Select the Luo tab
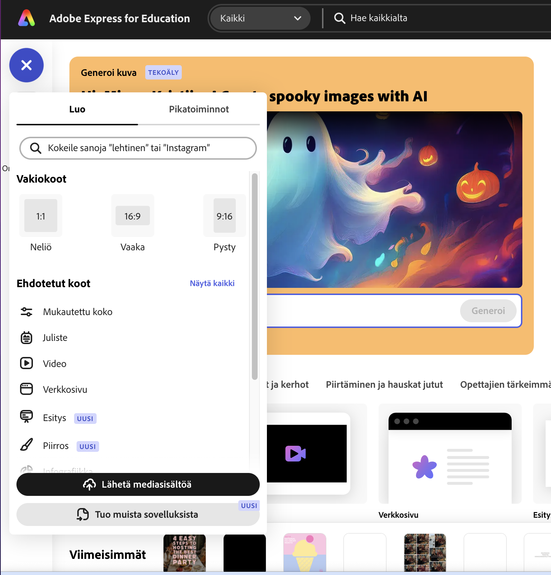 (x=77, y=110)
